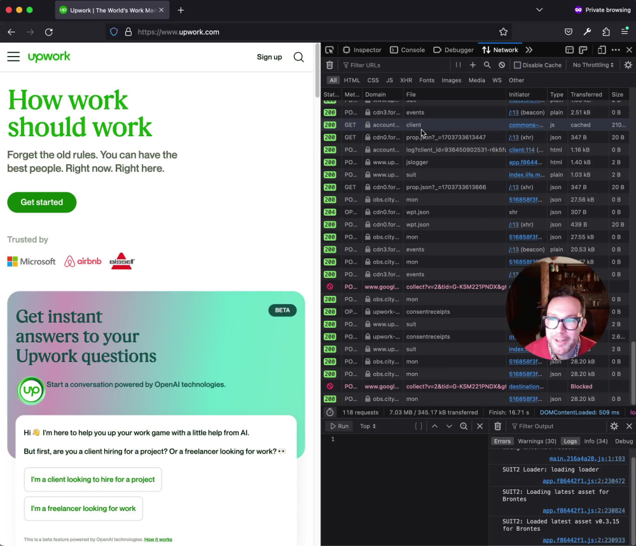Click the element picker icon in DevTools
The width and height of the screenshot is (636, 546).
[x=329, y=50]
